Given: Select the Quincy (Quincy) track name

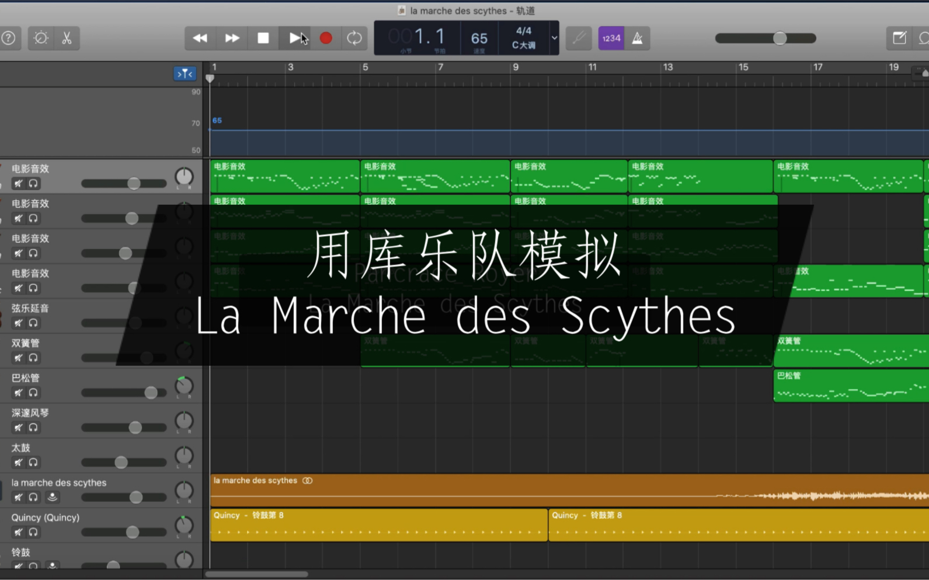Looking at the screenshot, I should coord(46,518).
